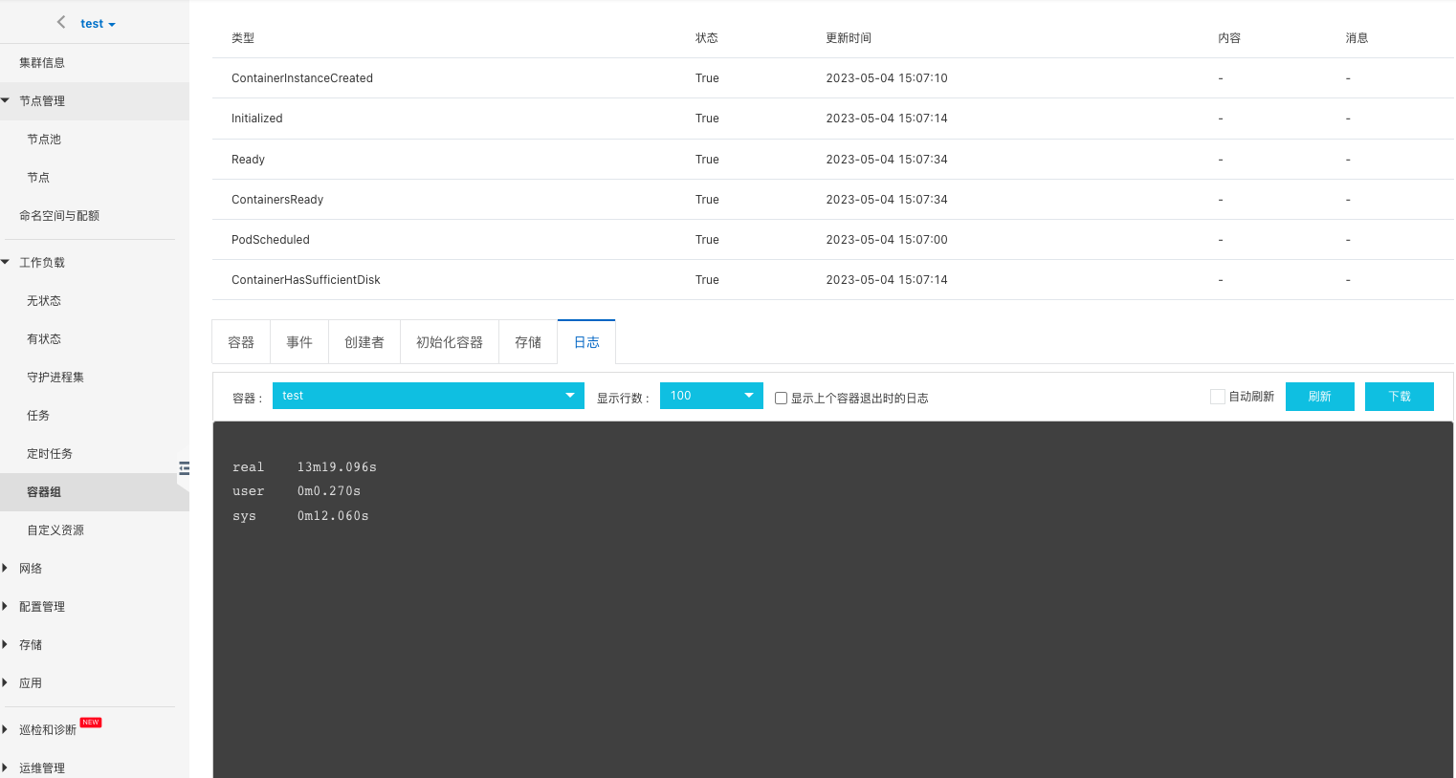The width and height of the screenshot is (1456, 778).
Task: Switch to the 事件 tab
Action: (298, 340)
